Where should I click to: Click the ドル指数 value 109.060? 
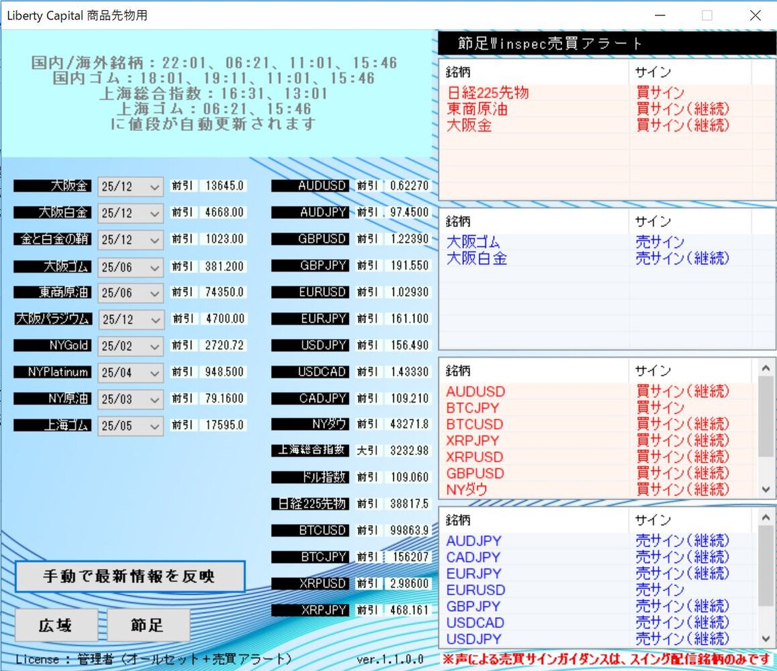(409, 478)
